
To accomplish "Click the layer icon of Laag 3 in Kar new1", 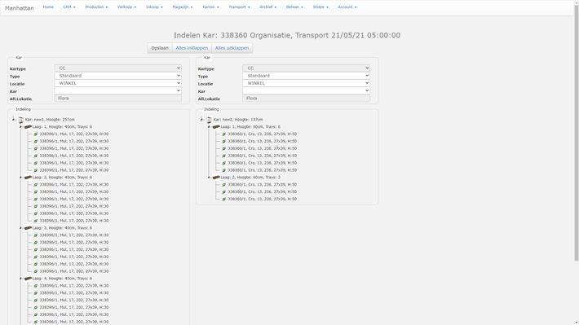I will pos(28,227).
